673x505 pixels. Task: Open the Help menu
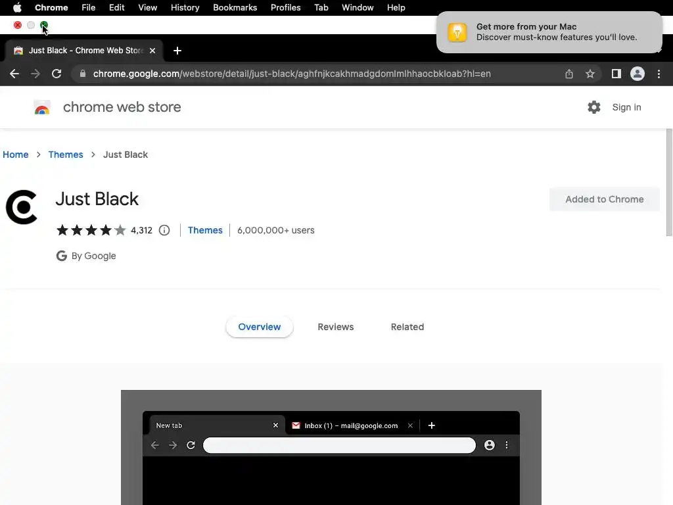click(x=396, y=8)
